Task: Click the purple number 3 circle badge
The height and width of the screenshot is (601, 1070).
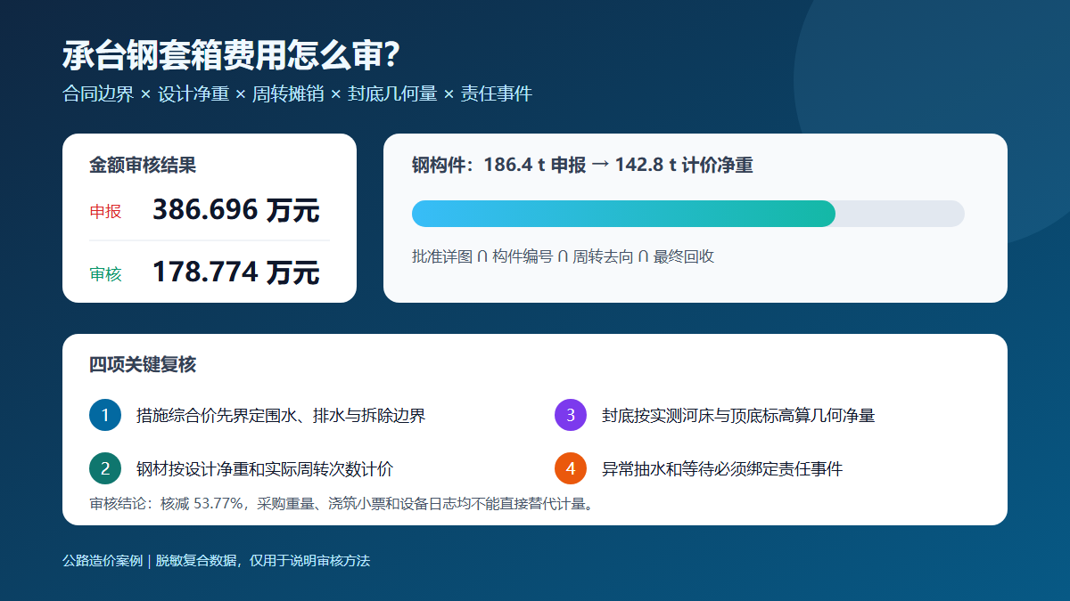Action: tap(570, 415)
